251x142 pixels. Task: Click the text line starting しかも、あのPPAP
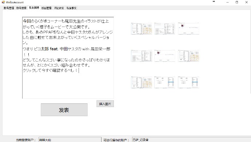(68, 32)
